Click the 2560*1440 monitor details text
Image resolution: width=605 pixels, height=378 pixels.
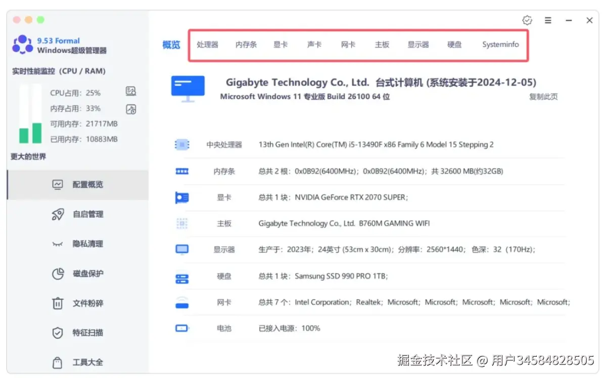click(397, 250)
